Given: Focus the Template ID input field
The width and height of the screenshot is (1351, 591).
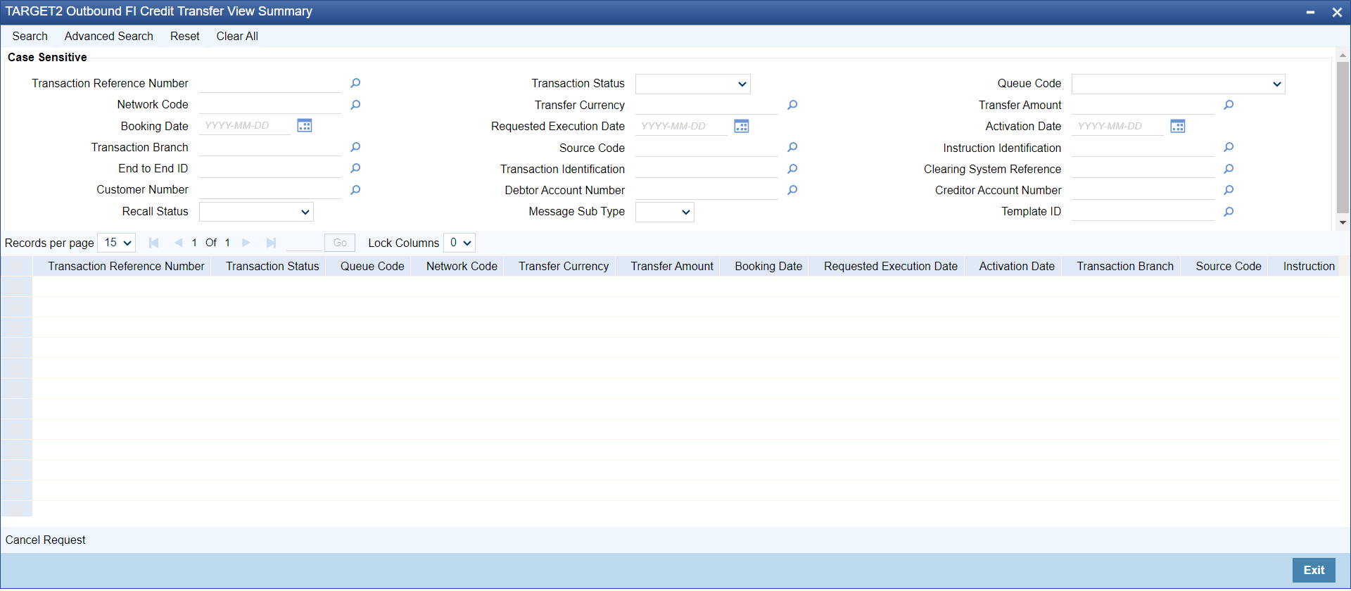Looking at the screenshot, I should point(1143,212).
